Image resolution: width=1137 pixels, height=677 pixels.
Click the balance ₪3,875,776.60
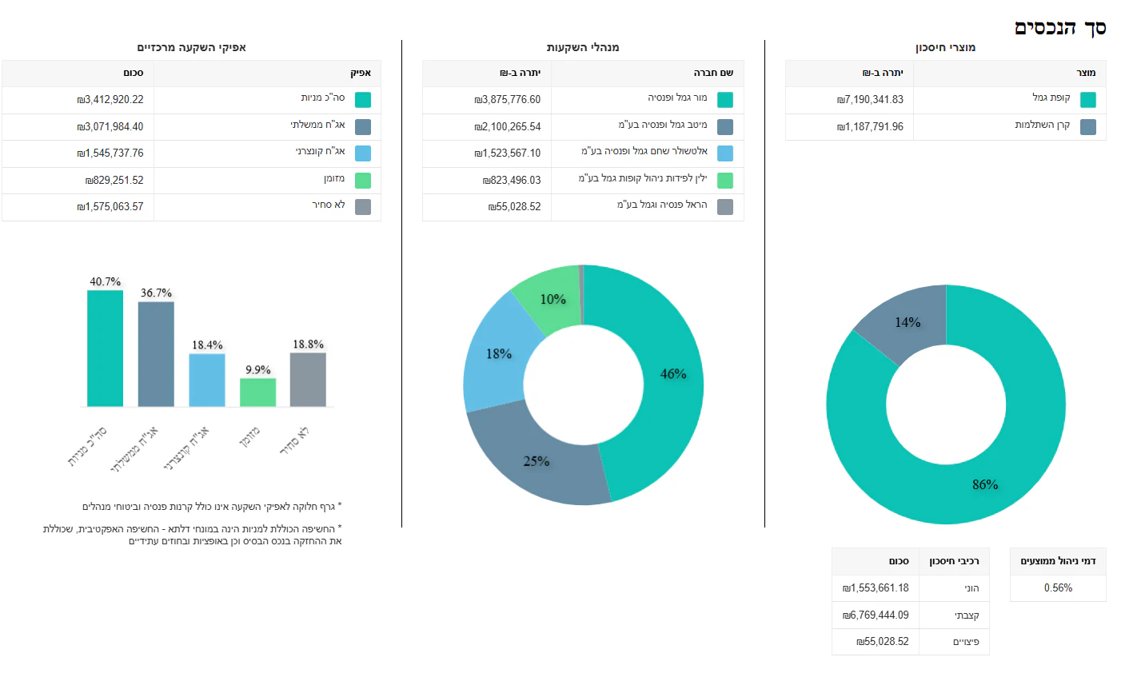(x=507, y=100)
